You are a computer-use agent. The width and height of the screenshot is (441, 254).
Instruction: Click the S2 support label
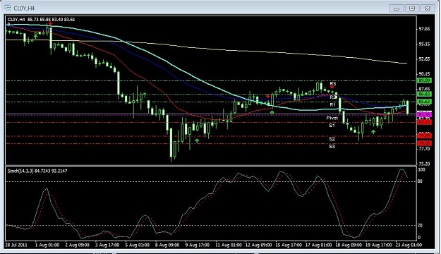(x=332, y=139)
